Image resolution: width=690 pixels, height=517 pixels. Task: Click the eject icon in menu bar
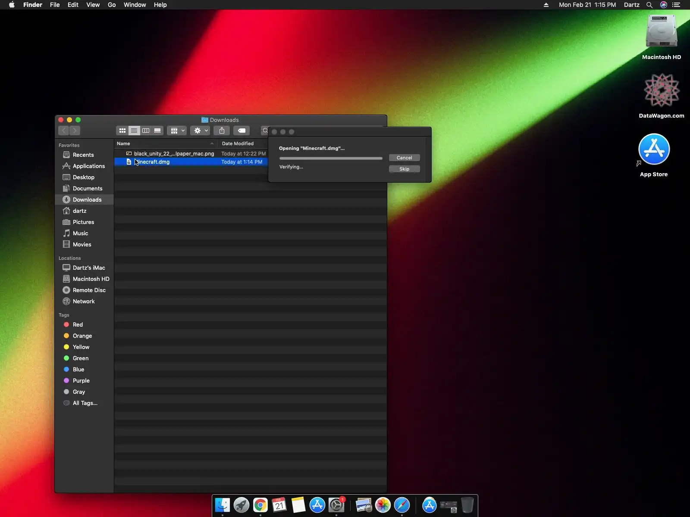coord(546,5)
